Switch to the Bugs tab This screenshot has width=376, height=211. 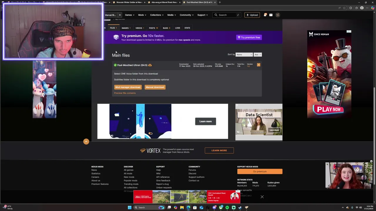[167, 28]
